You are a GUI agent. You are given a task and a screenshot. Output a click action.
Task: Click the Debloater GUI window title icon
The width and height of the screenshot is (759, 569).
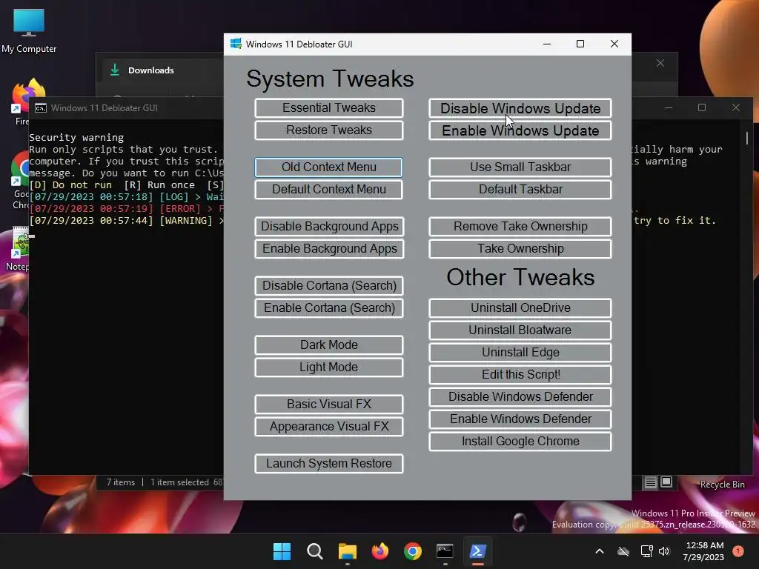(x=236, y=44)
